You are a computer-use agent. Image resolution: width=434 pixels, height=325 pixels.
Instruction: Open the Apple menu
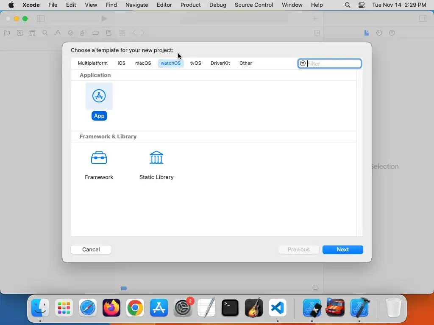click(11, 5)
